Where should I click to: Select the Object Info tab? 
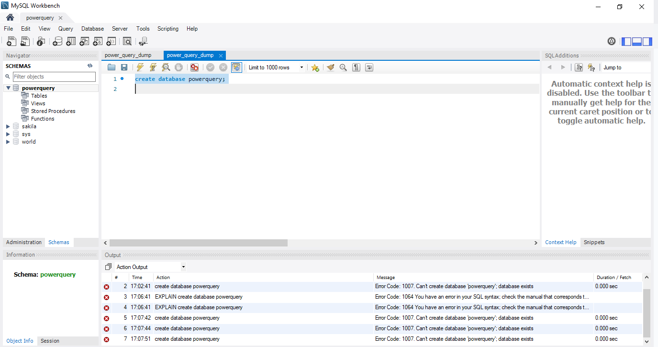(20, 341)
